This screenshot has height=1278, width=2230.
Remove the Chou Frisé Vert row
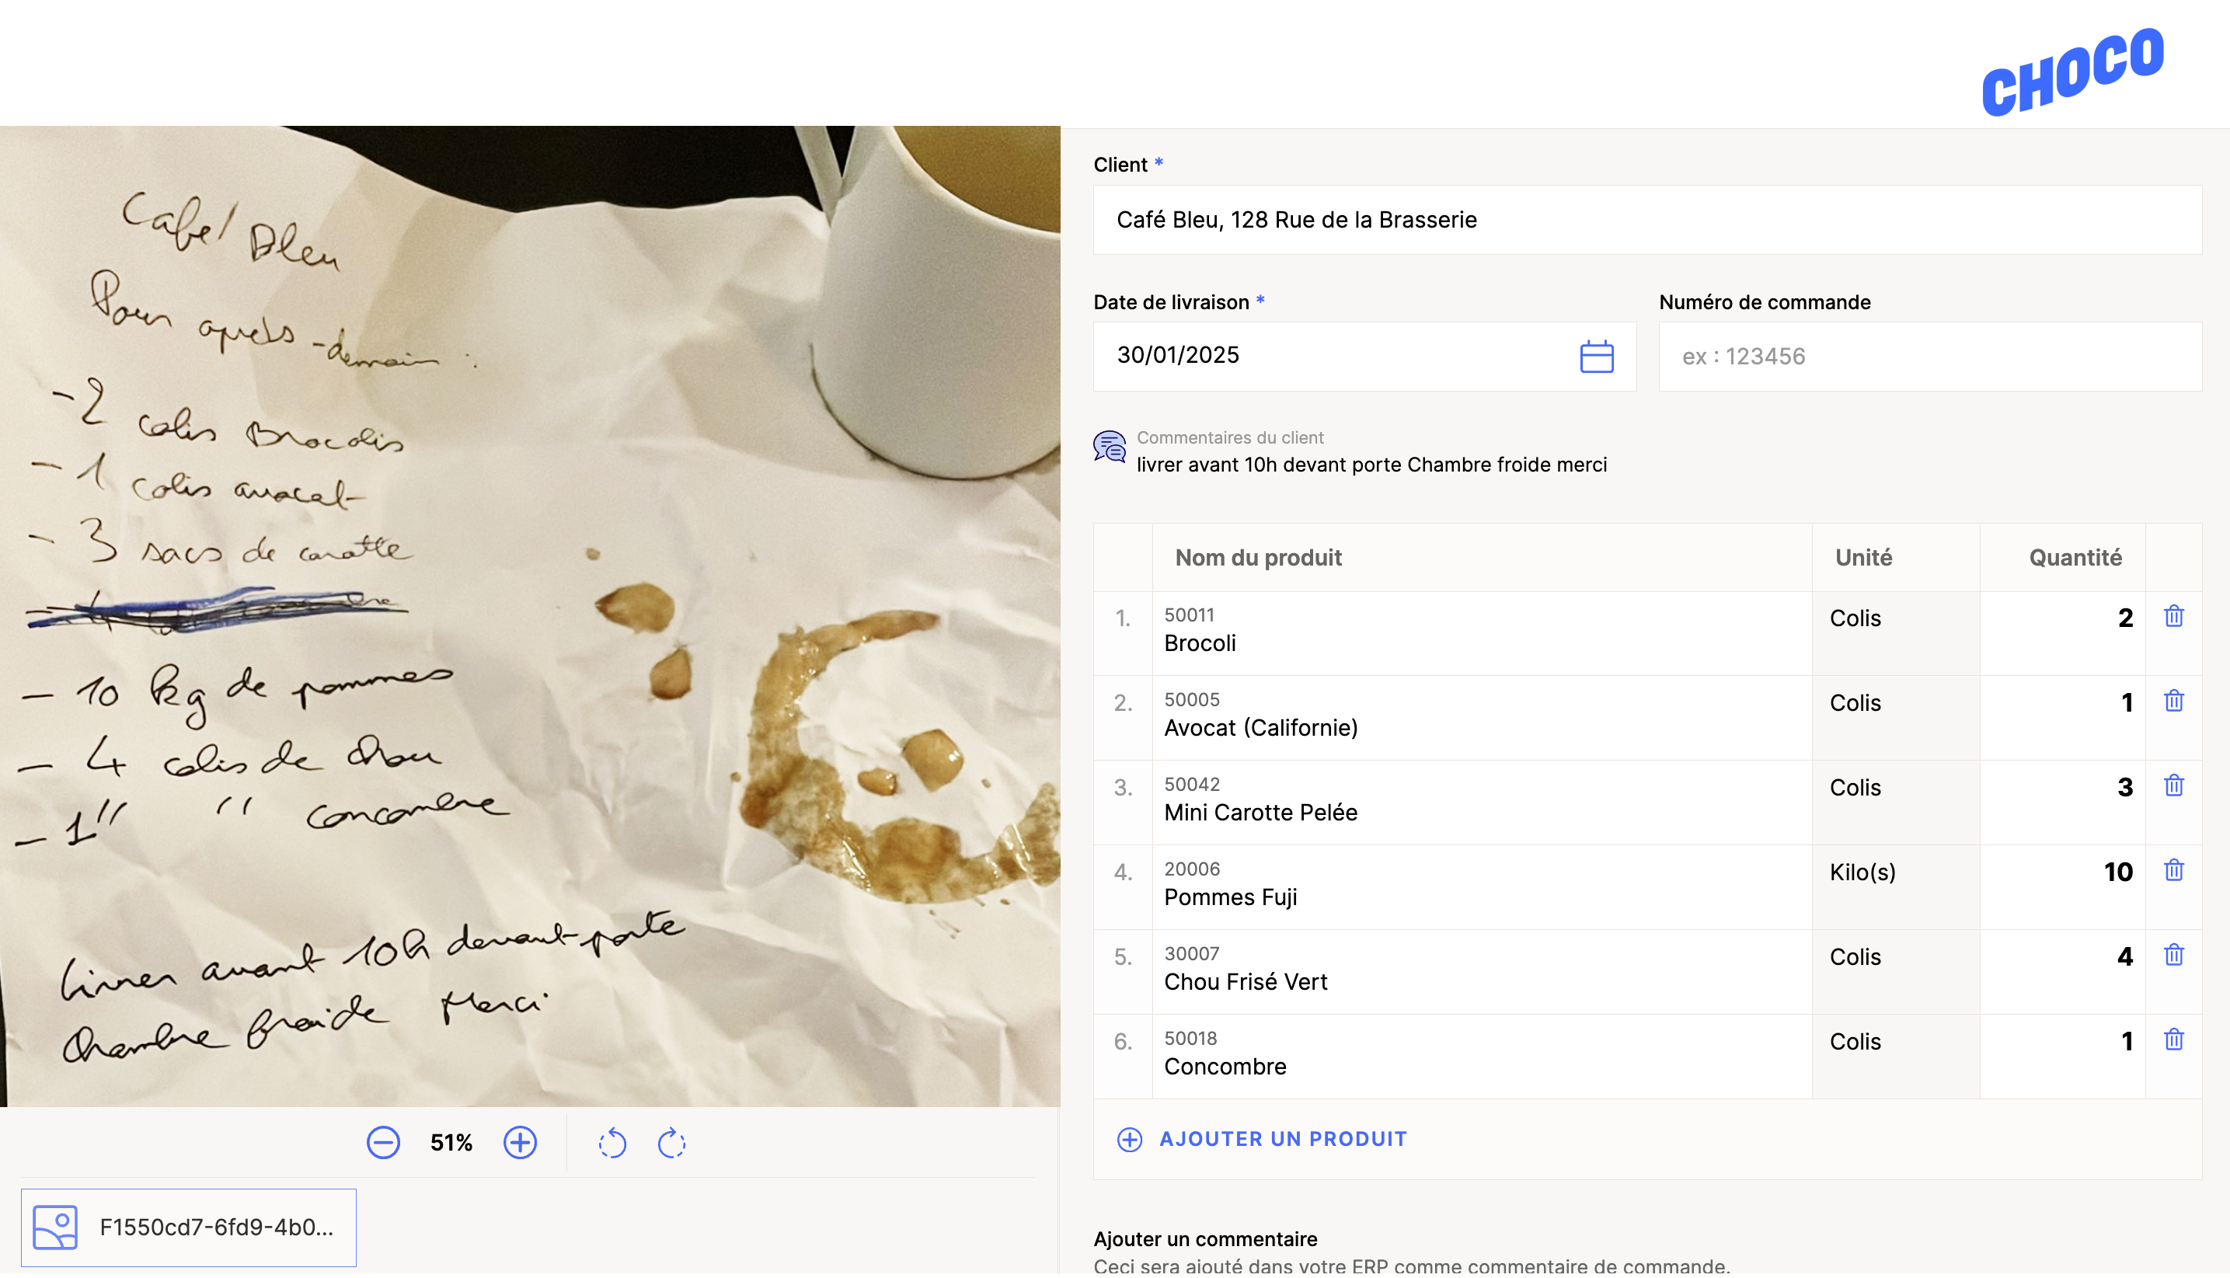[x=2173, y=955]
